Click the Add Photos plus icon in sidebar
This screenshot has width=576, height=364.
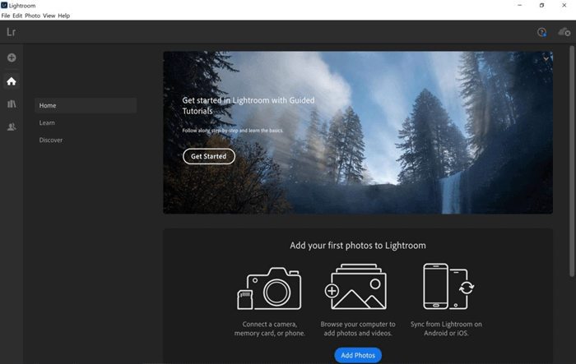12,58
